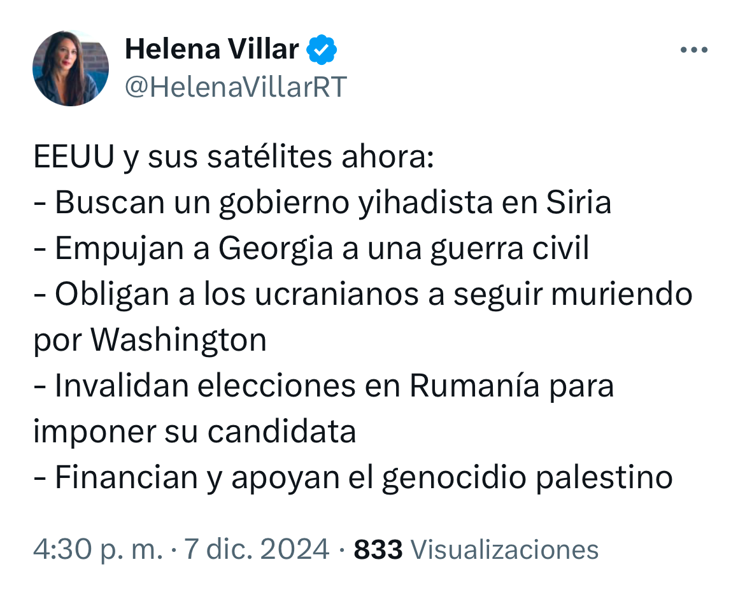The width and height of the screenshot is (745, 590).
Task: Open Helena Villar's profile photo
Action: tap(71, 67)
